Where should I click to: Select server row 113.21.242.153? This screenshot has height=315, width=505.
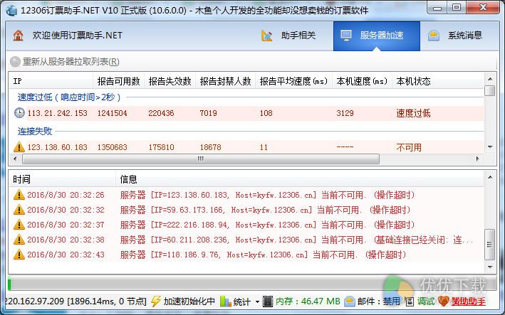tap(246, 113)
